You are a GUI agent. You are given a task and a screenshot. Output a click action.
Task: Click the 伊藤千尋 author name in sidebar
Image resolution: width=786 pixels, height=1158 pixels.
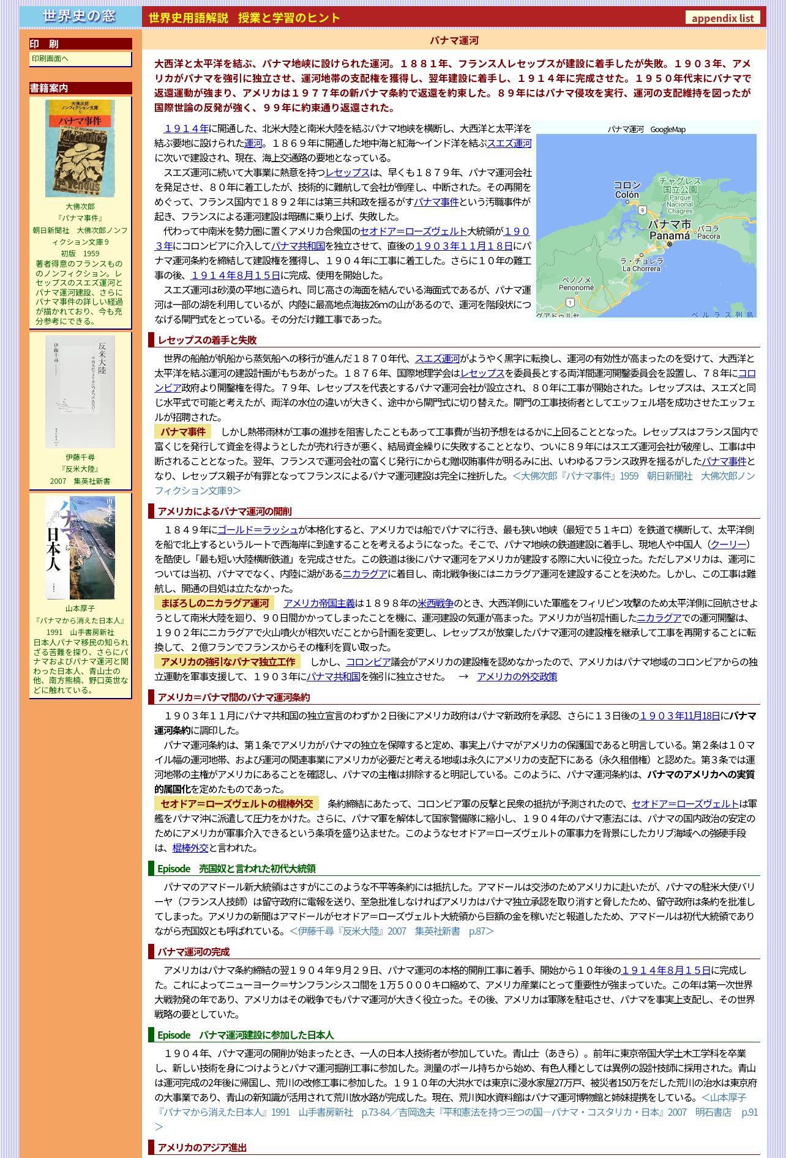click(x=80, y=457)
